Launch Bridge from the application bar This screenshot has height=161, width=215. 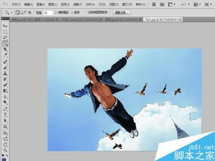click(154, 4)
